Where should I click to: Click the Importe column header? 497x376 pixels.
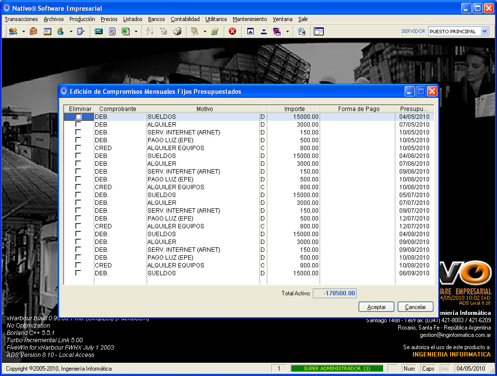coord(294,109)
